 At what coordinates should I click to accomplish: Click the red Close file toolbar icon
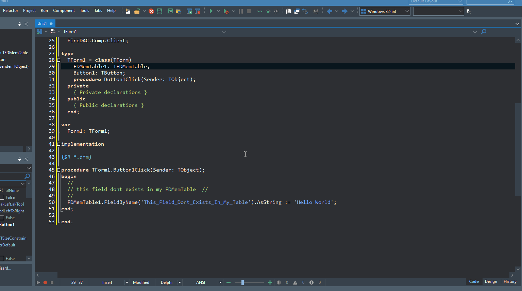point(151,11)
